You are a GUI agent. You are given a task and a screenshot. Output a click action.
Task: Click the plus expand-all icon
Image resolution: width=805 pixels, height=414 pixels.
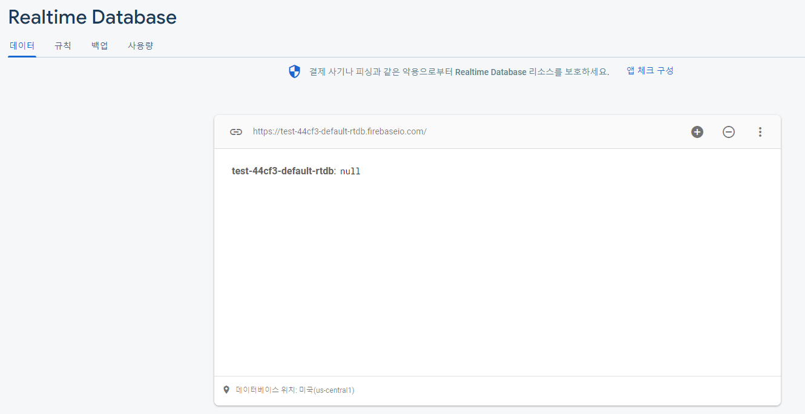[x=697, y=132]
